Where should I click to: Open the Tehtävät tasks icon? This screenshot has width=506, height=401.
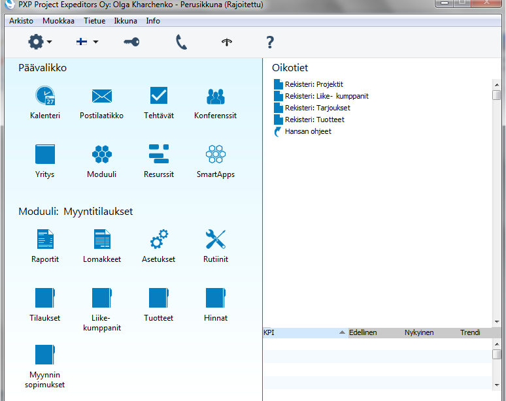tap(159, 95)
